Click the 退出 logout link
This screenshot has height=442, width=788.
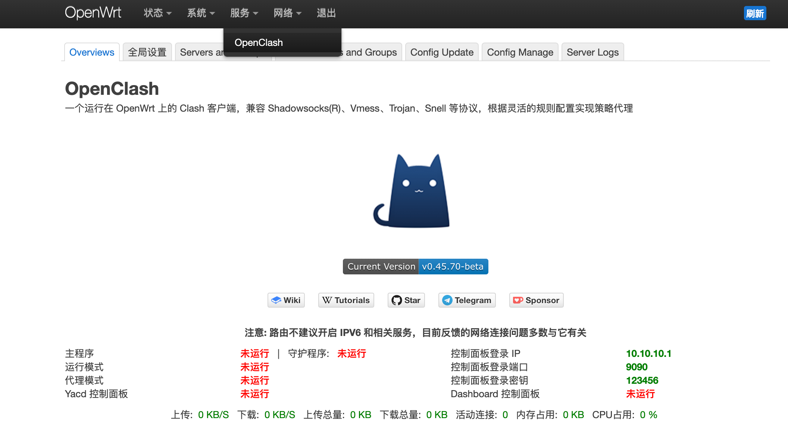pyautogui.click(x=326, y=13)
